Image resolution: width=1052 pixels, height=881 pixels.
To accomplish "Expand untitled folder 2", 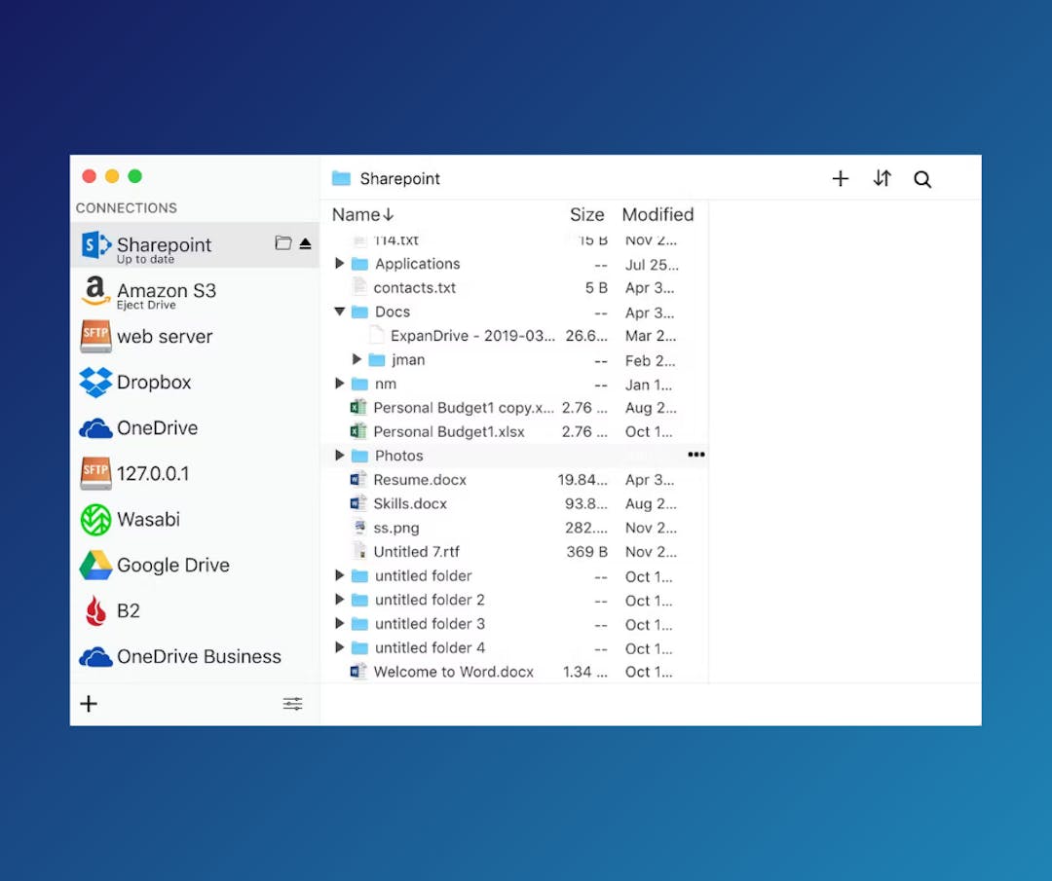I will [339, 600].
